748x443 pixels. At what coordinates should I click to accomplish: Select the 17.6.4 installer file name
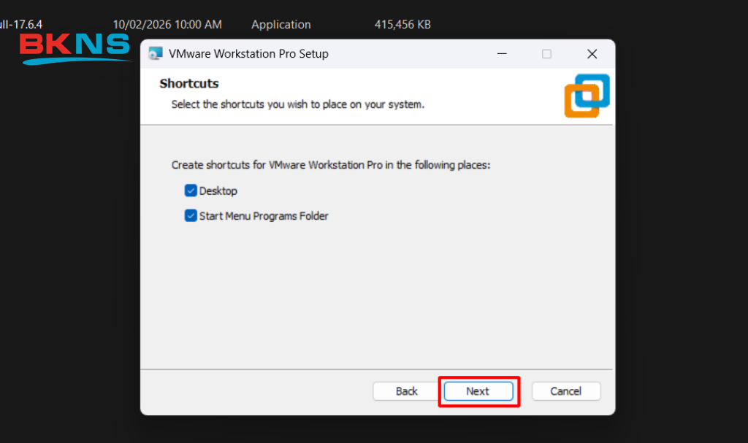coord(20,25)
